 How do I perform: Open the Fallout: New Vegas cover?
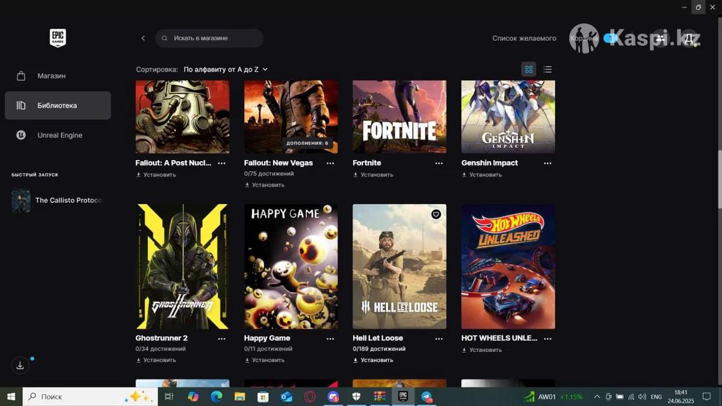click(291, 117)
